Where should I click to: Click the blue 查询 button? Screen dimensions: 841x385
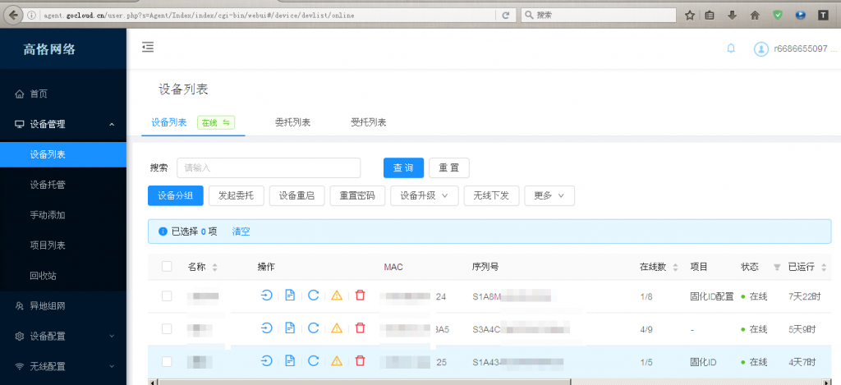[x=403, y=167]
